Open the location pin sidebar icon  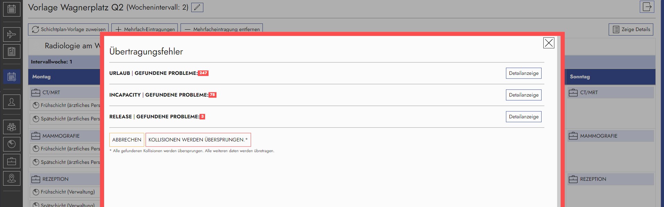tap(11, 178)
